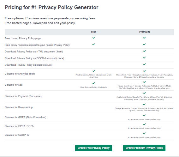The image size is (179, 157).
Task: Click Premium checkmark for free policy revisions
Action: pos(144,44)
